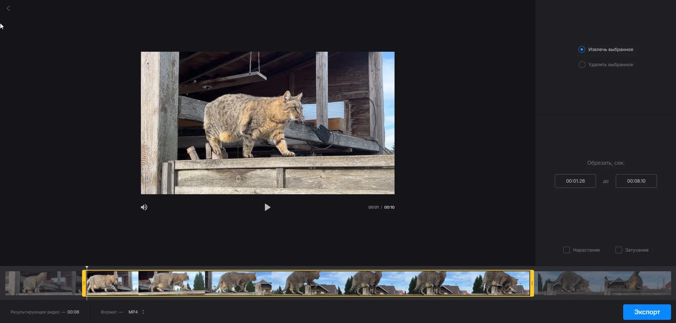Click the left yellow trim handle

84,283
